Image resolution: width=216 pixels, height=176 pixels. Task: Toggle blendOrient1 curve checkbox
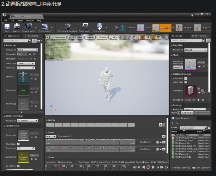click(158, 142)
